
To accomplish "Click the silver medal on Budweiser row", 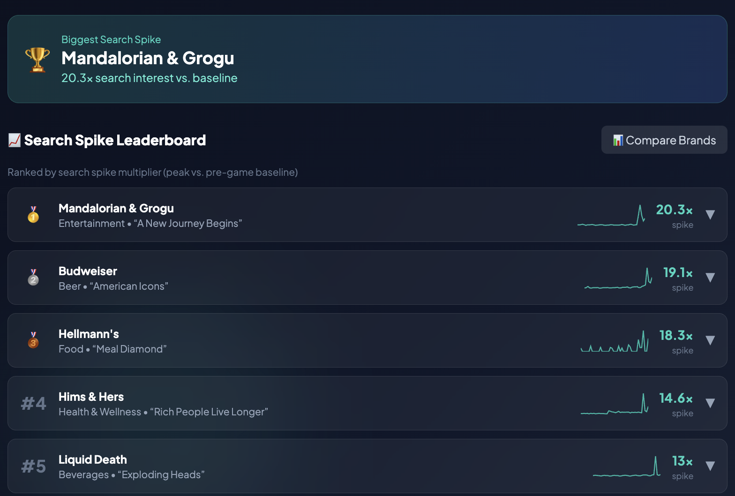I will [33, 278].
